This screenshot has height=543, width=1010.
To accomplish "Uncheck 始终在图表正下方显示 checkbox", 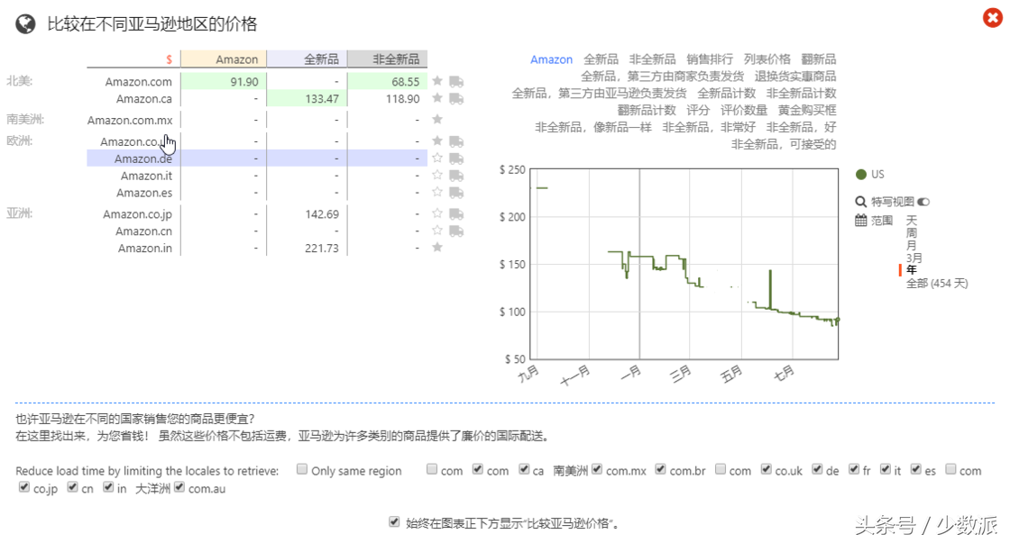I will click(x=394, y=521).
